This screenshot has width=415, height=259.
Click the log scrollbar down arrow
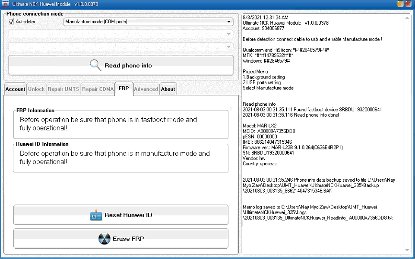coord(407,250)
